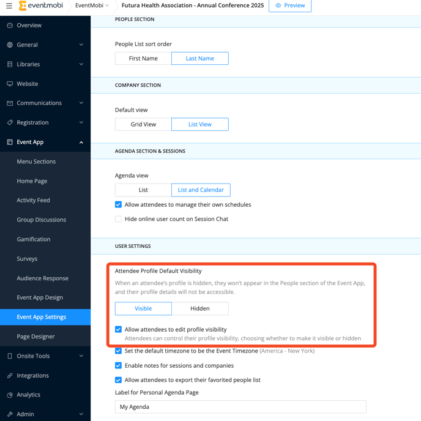Screen dimensions: 421x421
Task: Click the Integrations plug icon
Action: 10,375
